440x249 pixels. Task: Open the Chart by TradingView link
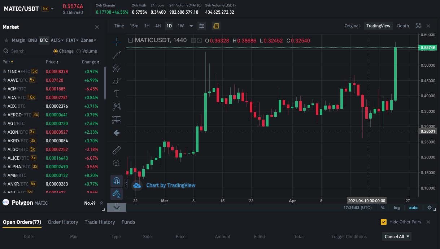(x=171, y=186)
